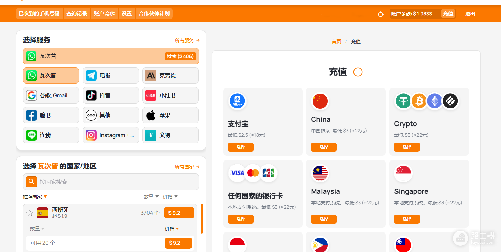Click the $9.2 button in 可用 20 个 row

point(178,243)
